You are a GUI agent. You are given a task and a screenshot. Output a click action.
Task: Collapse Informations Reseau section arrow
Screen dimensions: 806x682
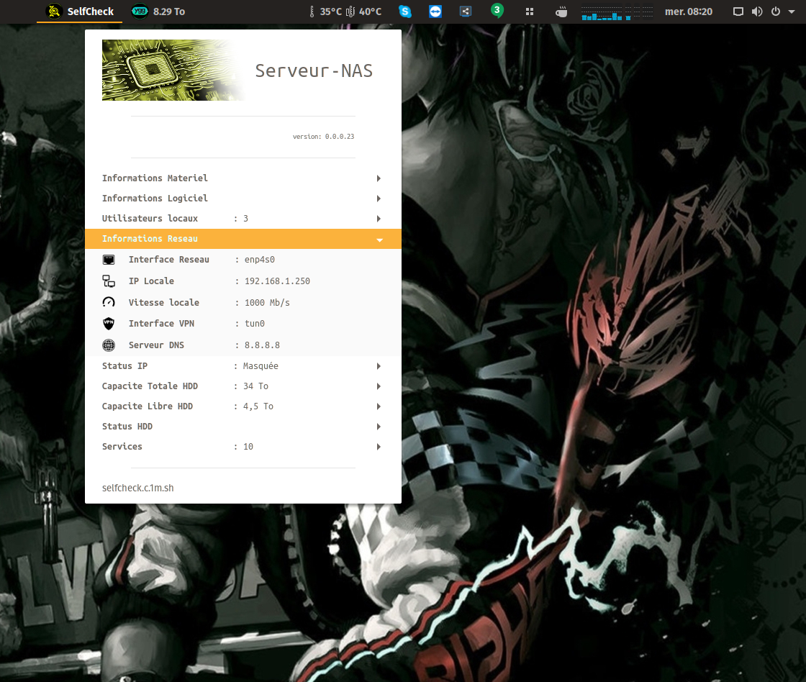coord(379,240)
